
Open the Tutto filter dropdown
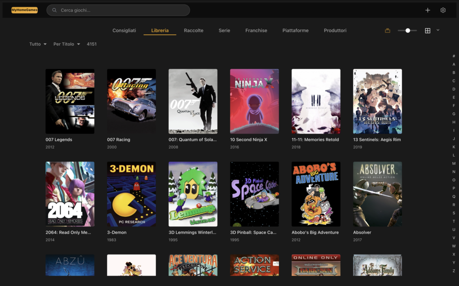point(38,44)
